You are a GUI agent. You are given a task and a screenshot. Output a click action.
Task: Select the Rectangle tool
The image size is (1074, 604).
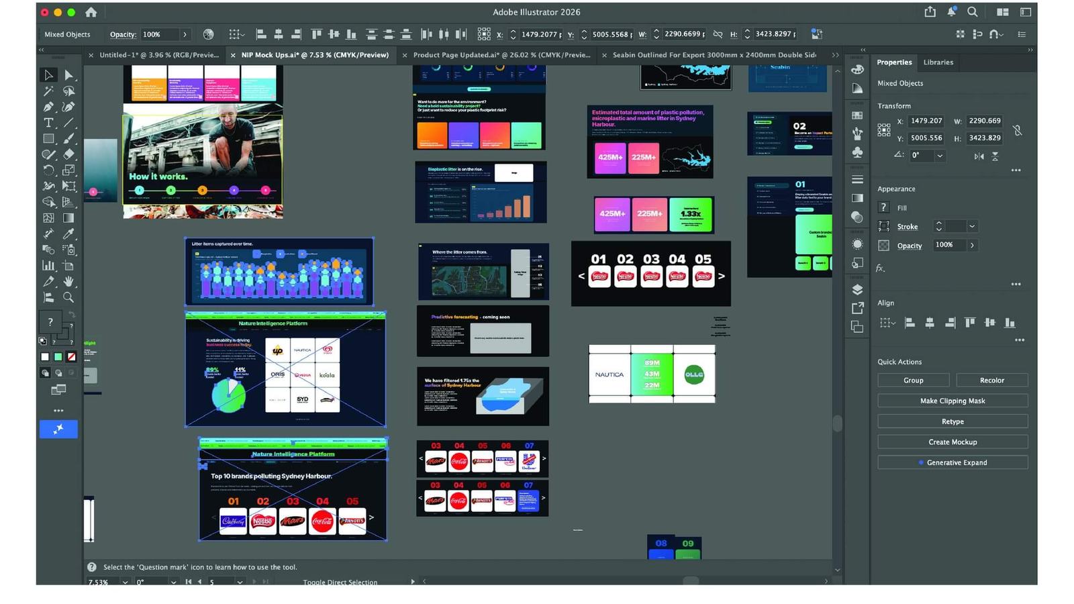48,139
